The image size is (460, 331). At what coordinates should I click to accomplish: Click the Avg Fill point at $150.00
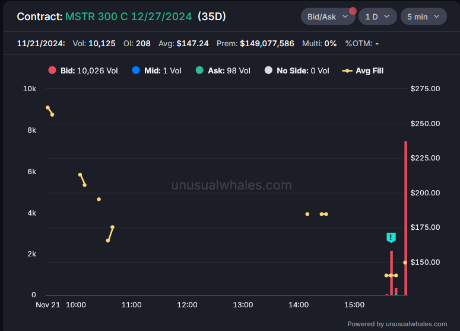[x=405, y=262]
